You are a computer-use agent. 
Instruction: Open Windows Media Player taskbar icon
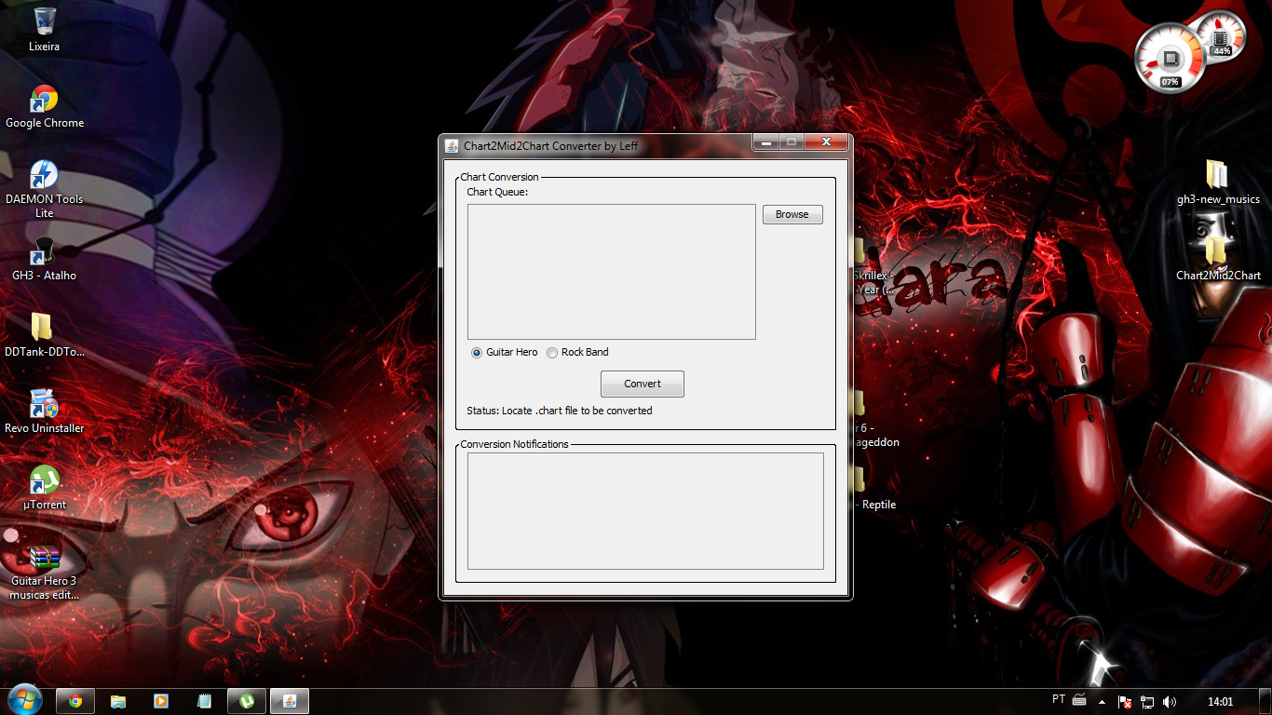(x=161, y=701)
